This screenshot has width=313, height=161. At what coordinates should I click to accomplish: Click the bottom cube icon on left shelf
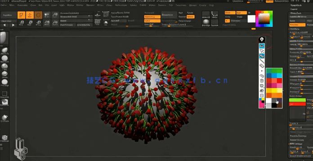tap(4, 138)
